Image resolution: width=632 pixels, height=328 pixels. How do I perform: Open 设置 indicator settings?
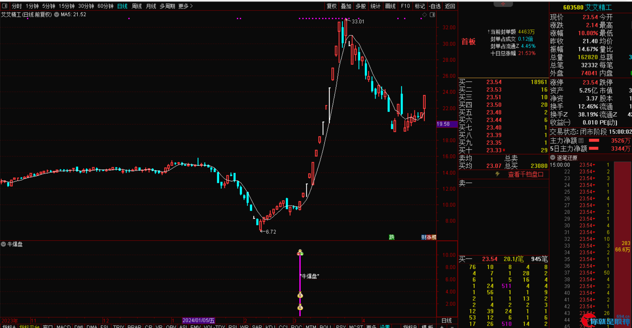385,326
